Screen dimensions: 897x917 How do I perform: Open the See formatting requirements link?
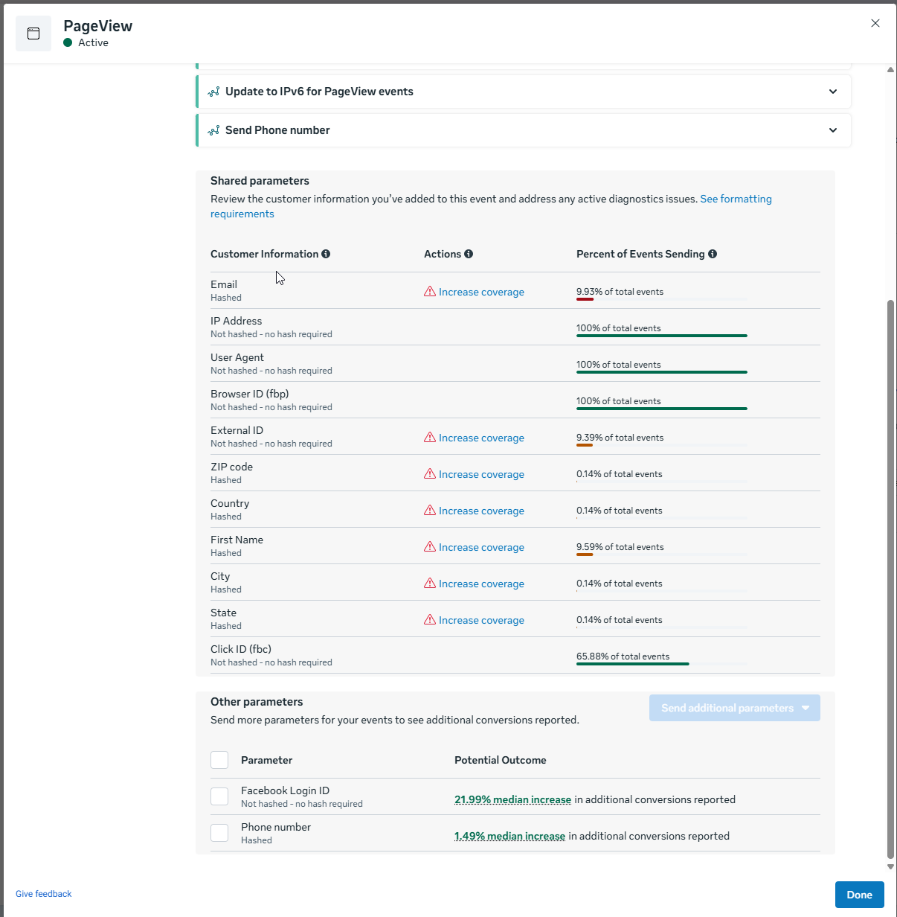(735, 199)
